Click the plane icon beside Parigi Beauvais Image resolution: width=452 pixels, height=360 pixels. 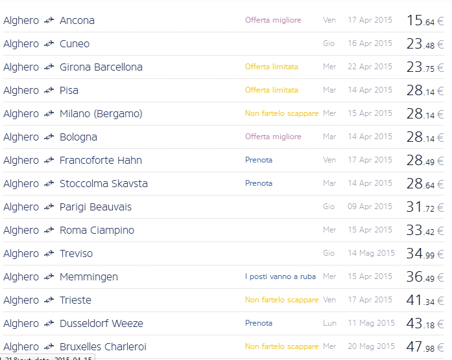[49, 207]
